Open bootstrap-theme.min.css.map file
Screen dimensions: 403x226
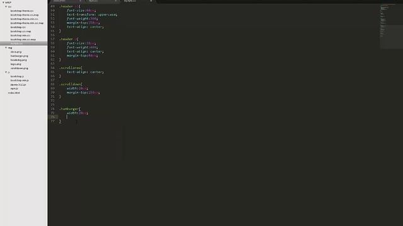[27, 23]
